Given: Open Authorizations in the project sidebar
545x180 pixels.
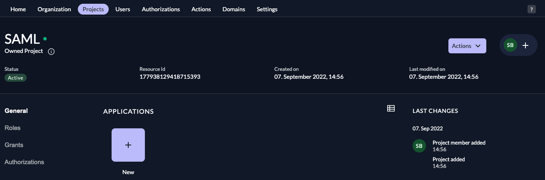Looking at the screenshot, I should point(24,162).
